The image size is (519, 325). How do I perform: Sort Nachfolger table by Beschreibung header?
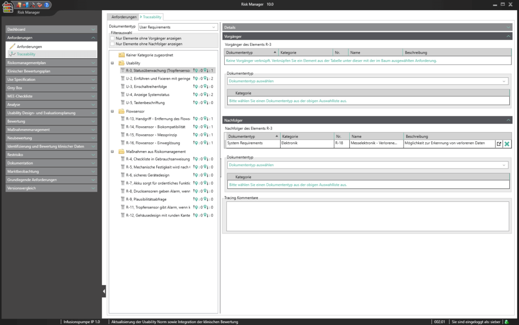point(458,136)
